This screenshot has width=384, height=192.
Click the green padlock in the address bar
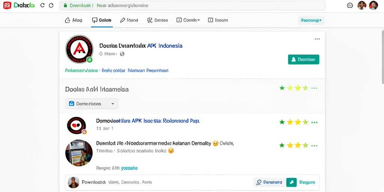pos(65,5)
